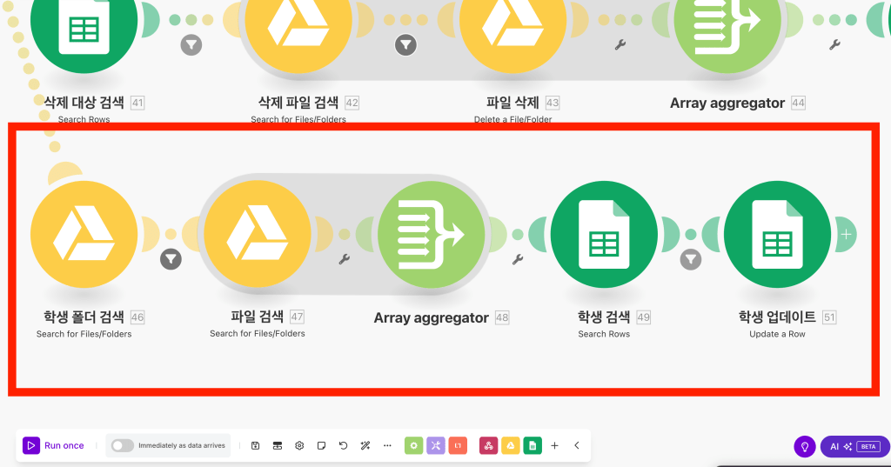891x467 pixels.
Task: Click the 파일 삭제 label
Action: coord(512,103)
